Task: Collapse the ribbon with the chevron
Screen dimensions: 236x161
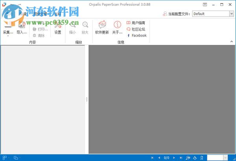Action: [232, 42]
